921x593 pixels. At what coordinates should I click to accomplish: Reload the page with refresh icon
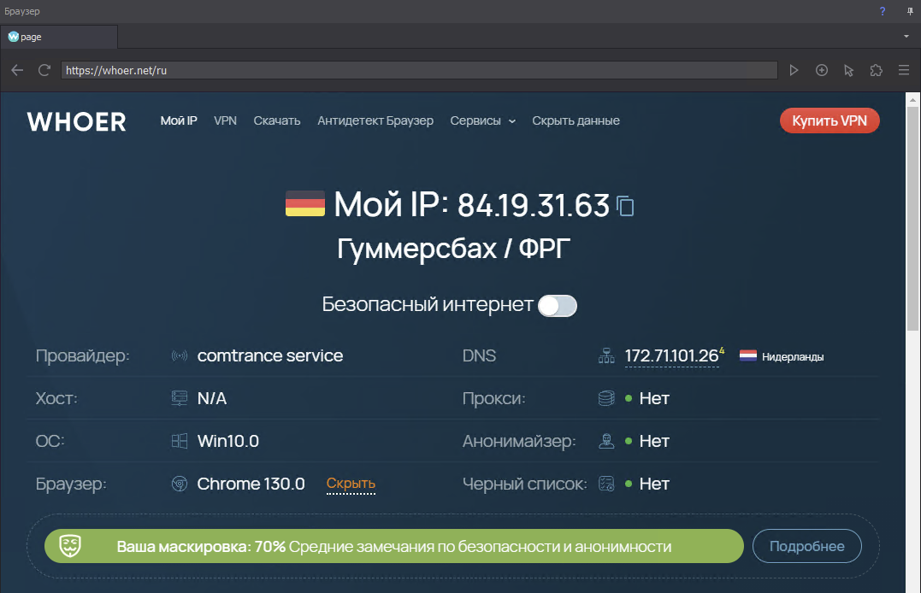[x=44, y=70]
